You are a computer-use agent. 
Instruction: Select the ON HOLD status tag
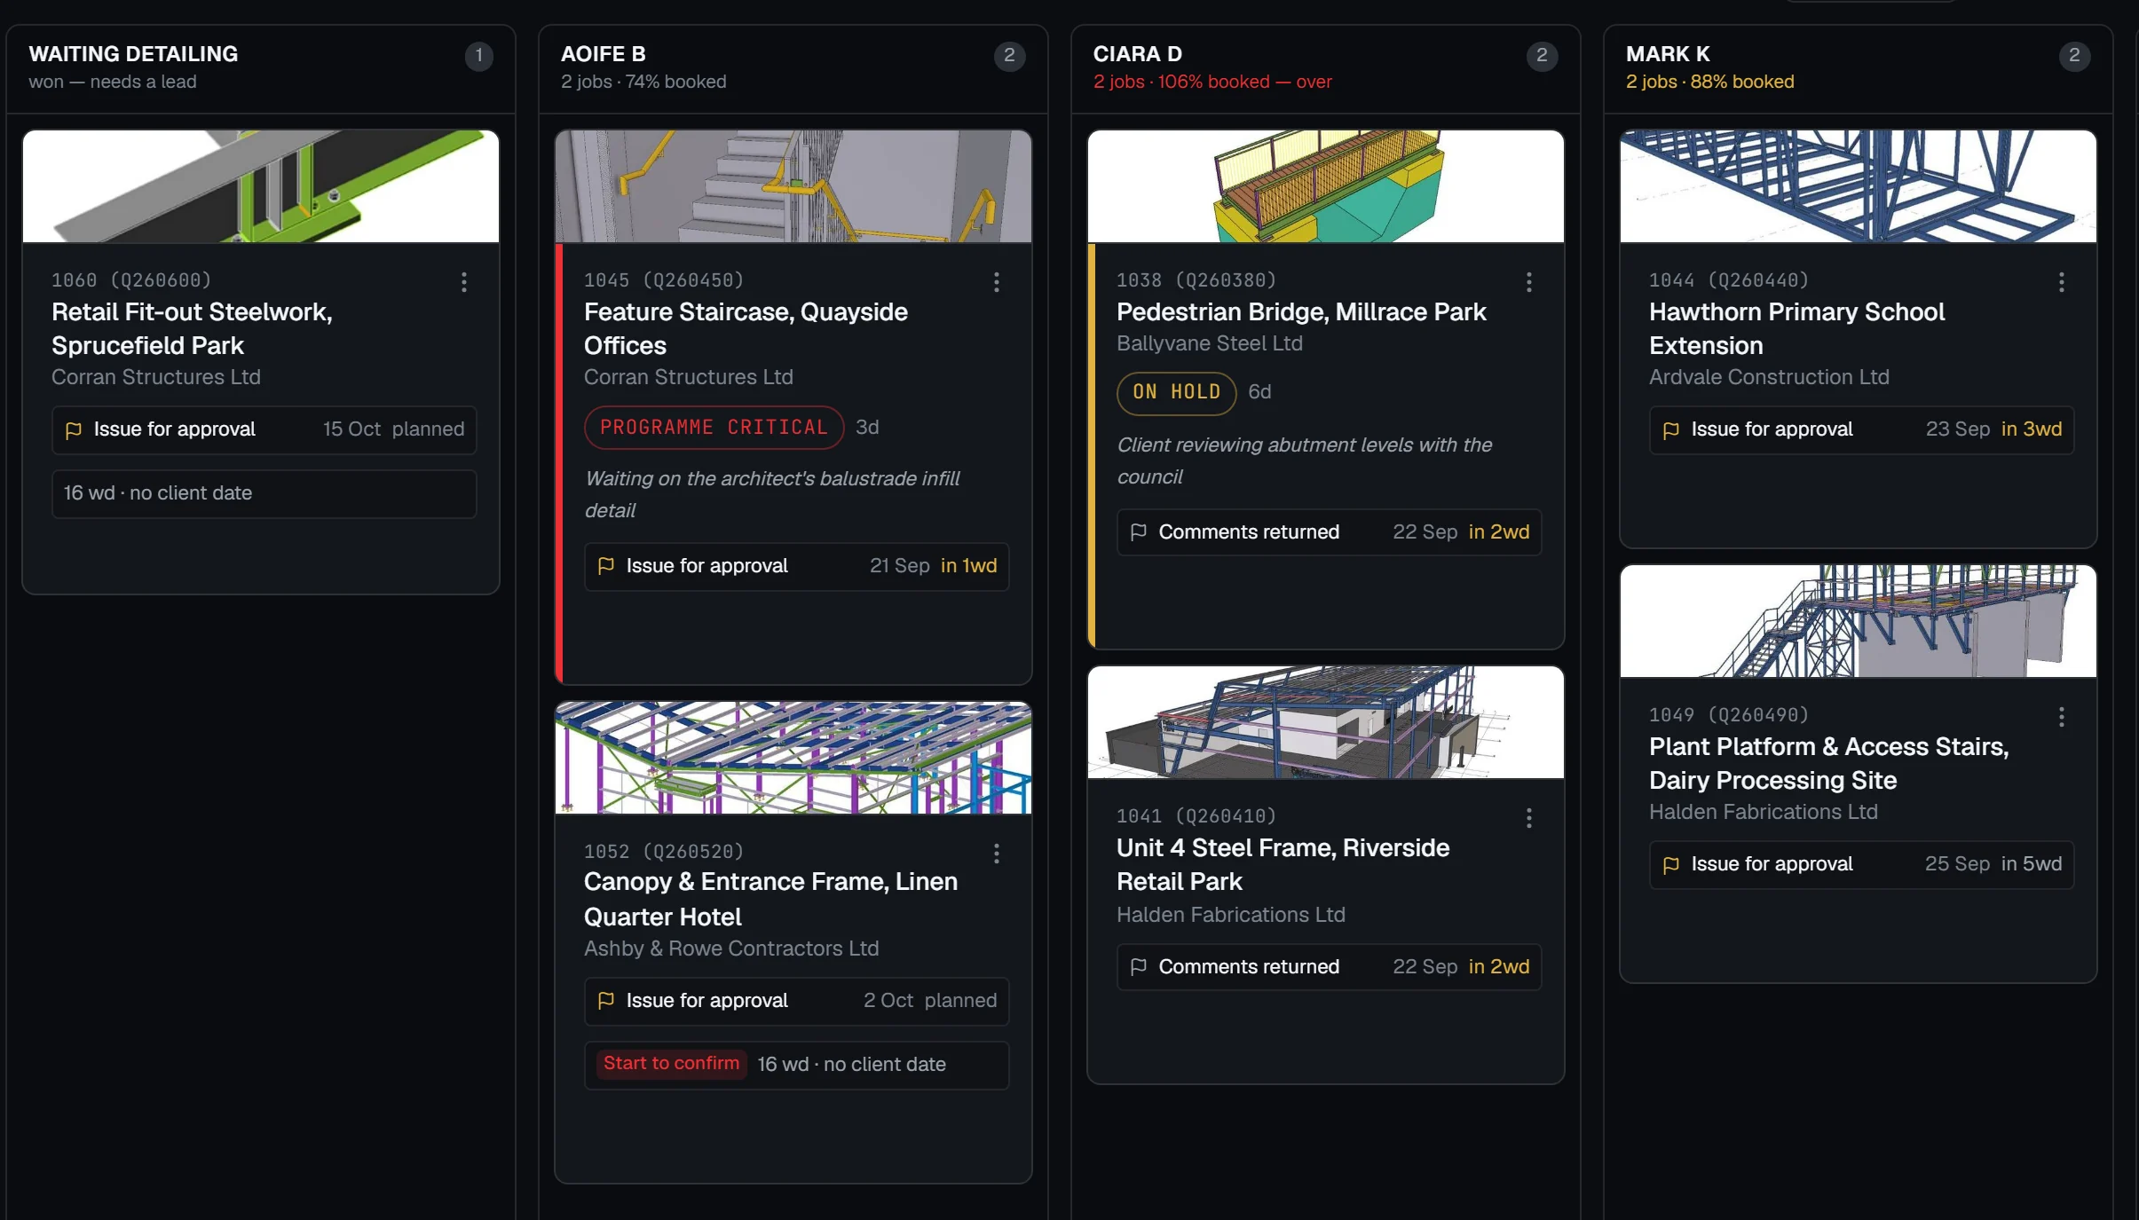point(1176,392)
